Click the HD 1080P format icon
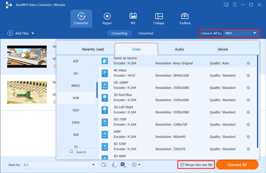Image resolution: width=266 pixels, height=173 pixels. pos(105,86)
